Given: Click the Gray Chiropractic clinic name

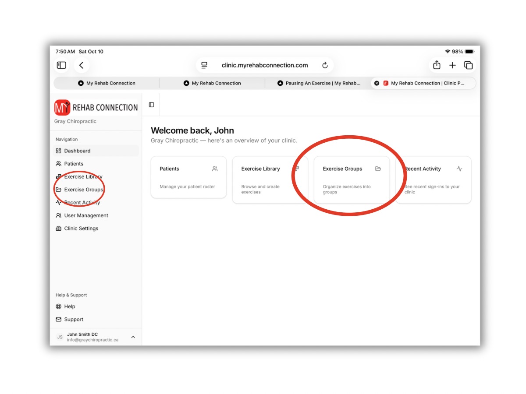Looking at the screenshot, I should (75, 121).
